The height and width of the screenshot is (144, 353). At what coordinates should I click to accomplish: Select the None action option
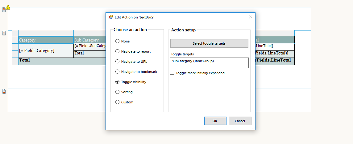117,41
